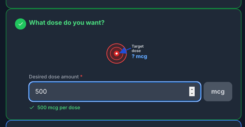
Task: Click the blue arrow pointing at bullseye
Action: pyautogui.click(x=126, y=51)
